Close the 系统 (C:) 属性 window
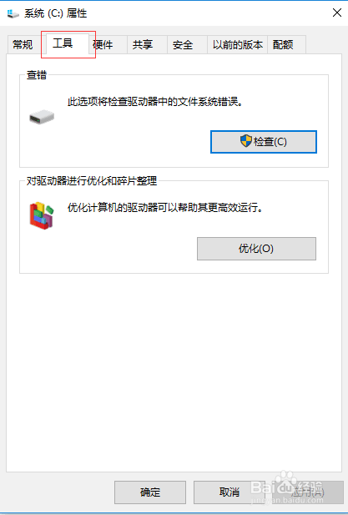The image size is (348, 515). point(337,13)
